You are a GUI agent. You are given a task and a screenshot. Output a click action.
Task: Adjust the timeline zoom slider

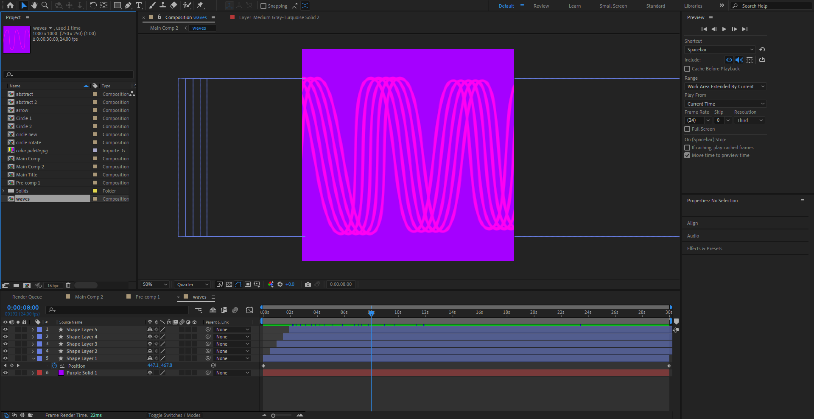[x=273, y=416]
